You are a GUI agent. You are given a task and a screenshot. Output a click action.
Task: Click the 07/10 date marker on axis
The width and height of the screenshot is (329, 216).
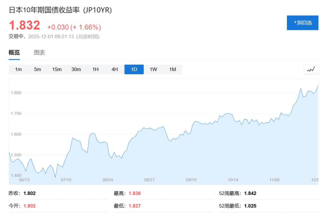pyautogui.click(x=66, y=180)
